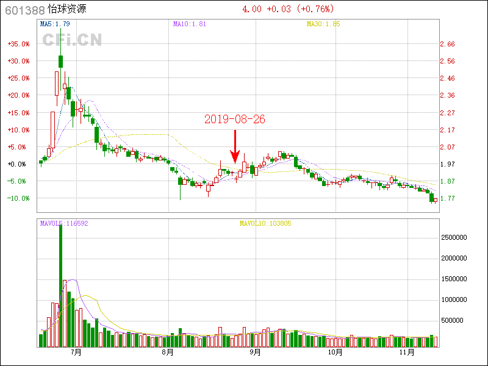Image resolution: width=488 pixels, height=366 pixels.
Task: Click the highest green candlestick near the peak
Action: (x=61, y=61)
